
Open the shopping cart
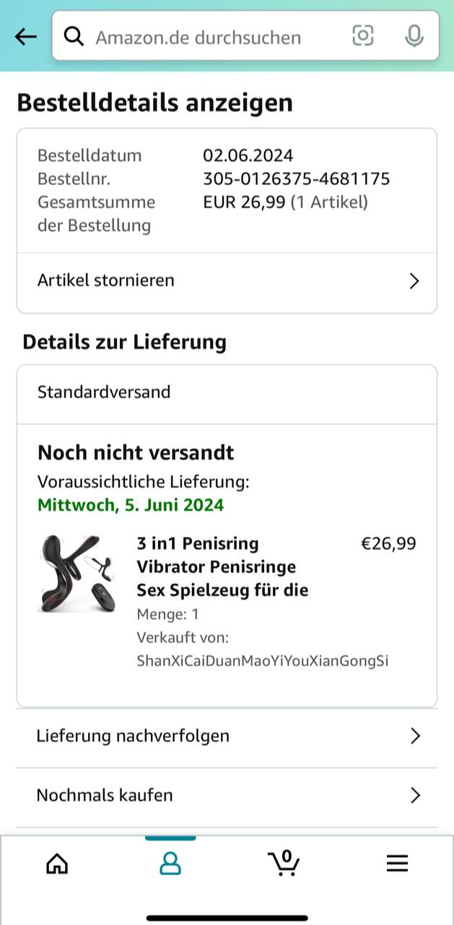pos(284,862)
